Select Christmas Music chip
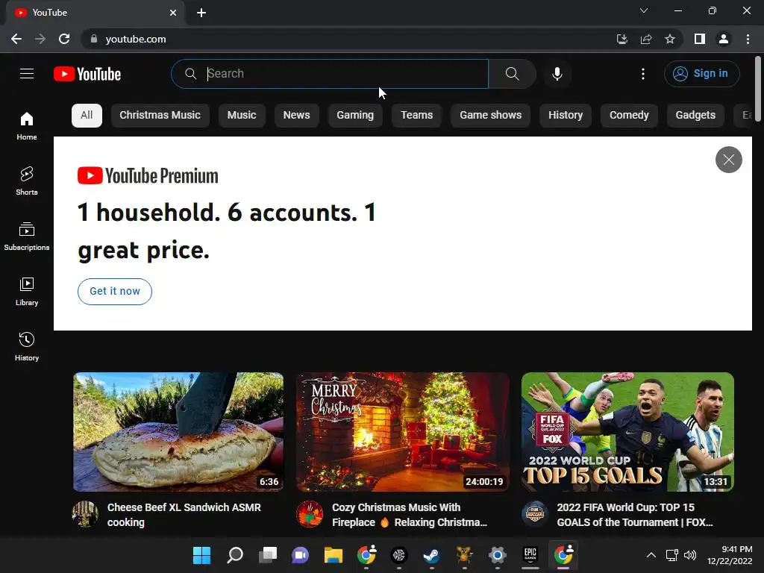Screen dimensions: 764x573 coord(160,116)
